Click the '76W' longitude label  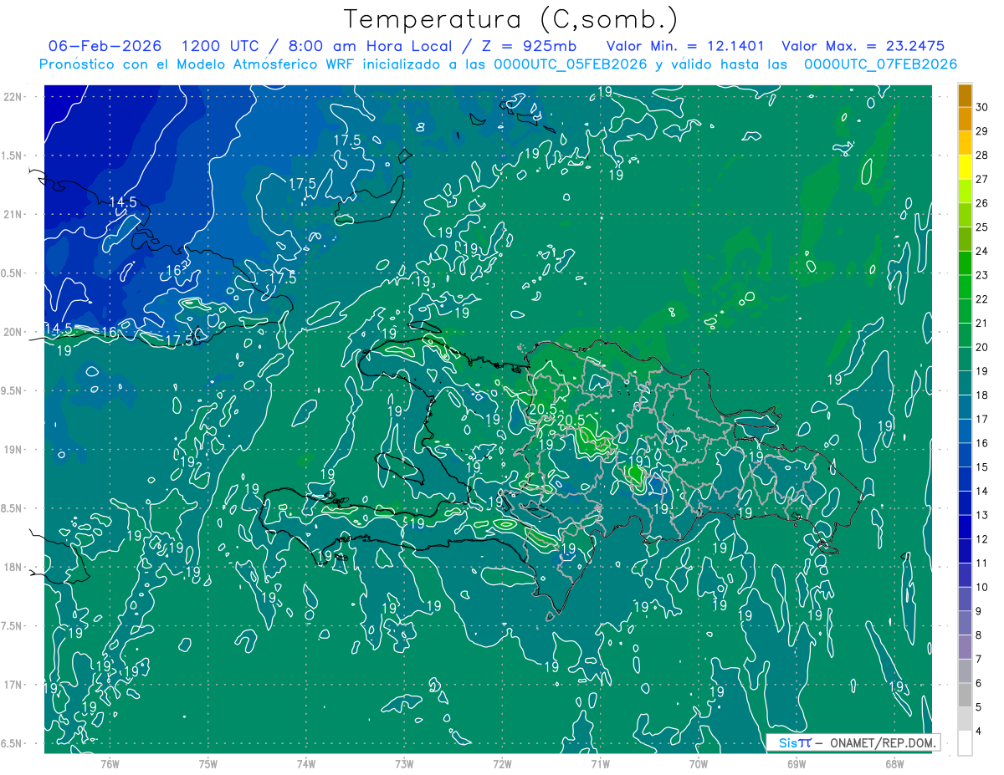pos(110,763)
